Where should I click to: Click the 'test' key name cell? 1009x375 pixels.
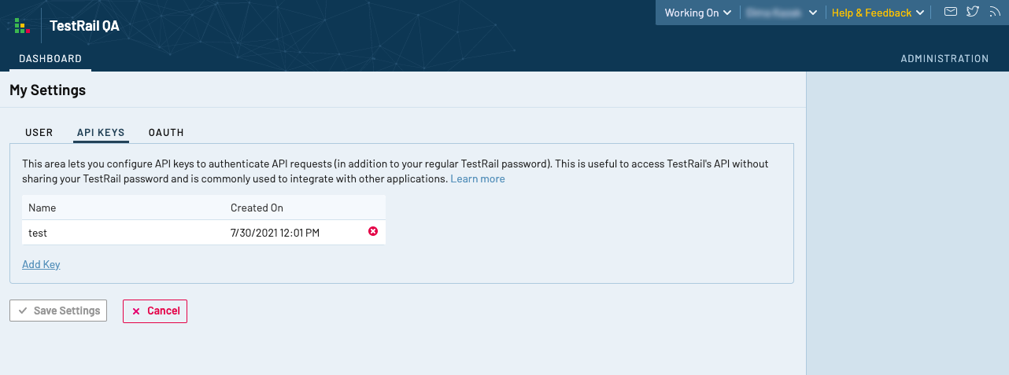point(123,232)
